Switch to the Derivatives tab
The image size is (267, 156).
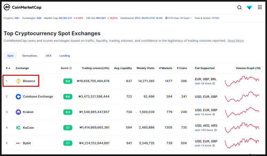(x=30, y=56)
